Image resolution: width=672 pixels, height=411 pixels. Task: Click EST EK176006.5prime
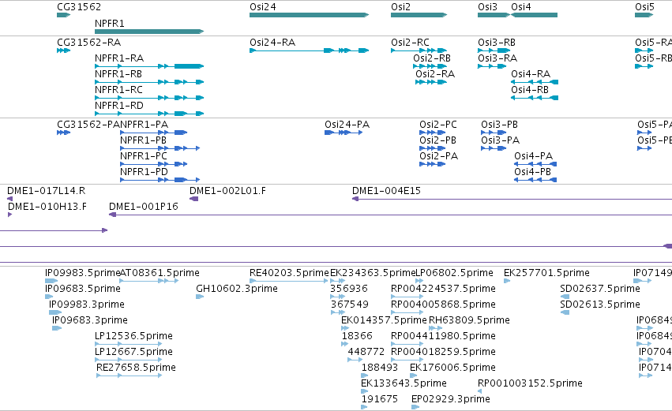452,368
